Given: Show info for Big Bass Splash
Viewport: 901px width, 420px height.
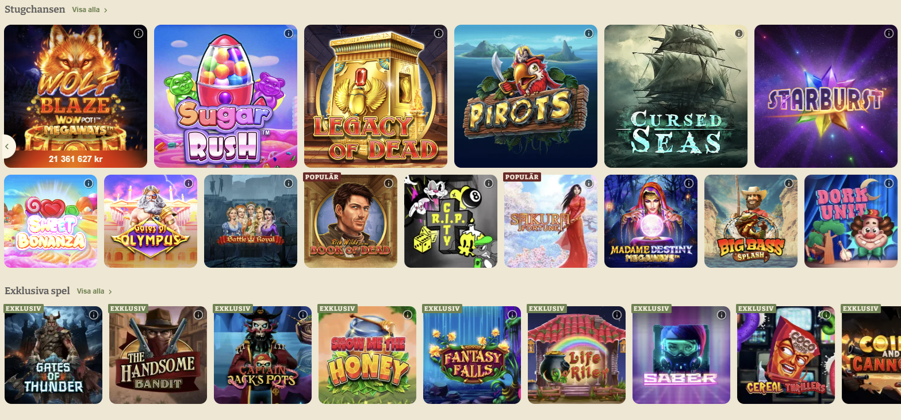Looking at the screenshot, I should pyautogui.click(x=788, y=183).
